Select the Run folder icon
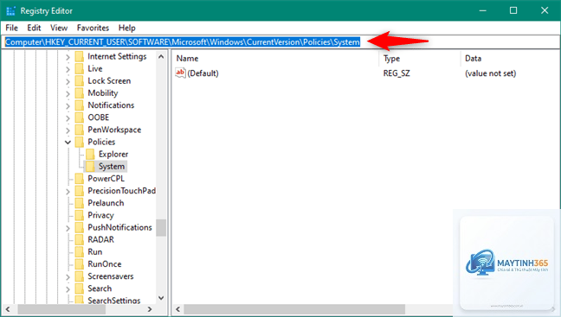561x317 pixels. tap(80, 251)
